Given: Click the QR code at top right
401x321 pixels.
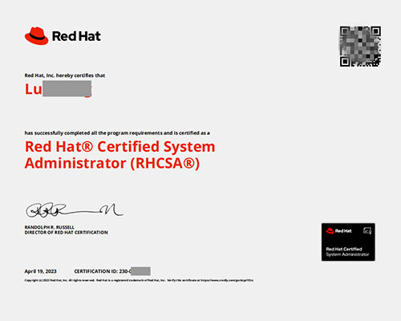Looking at the screenshot, I should [360, 47].
